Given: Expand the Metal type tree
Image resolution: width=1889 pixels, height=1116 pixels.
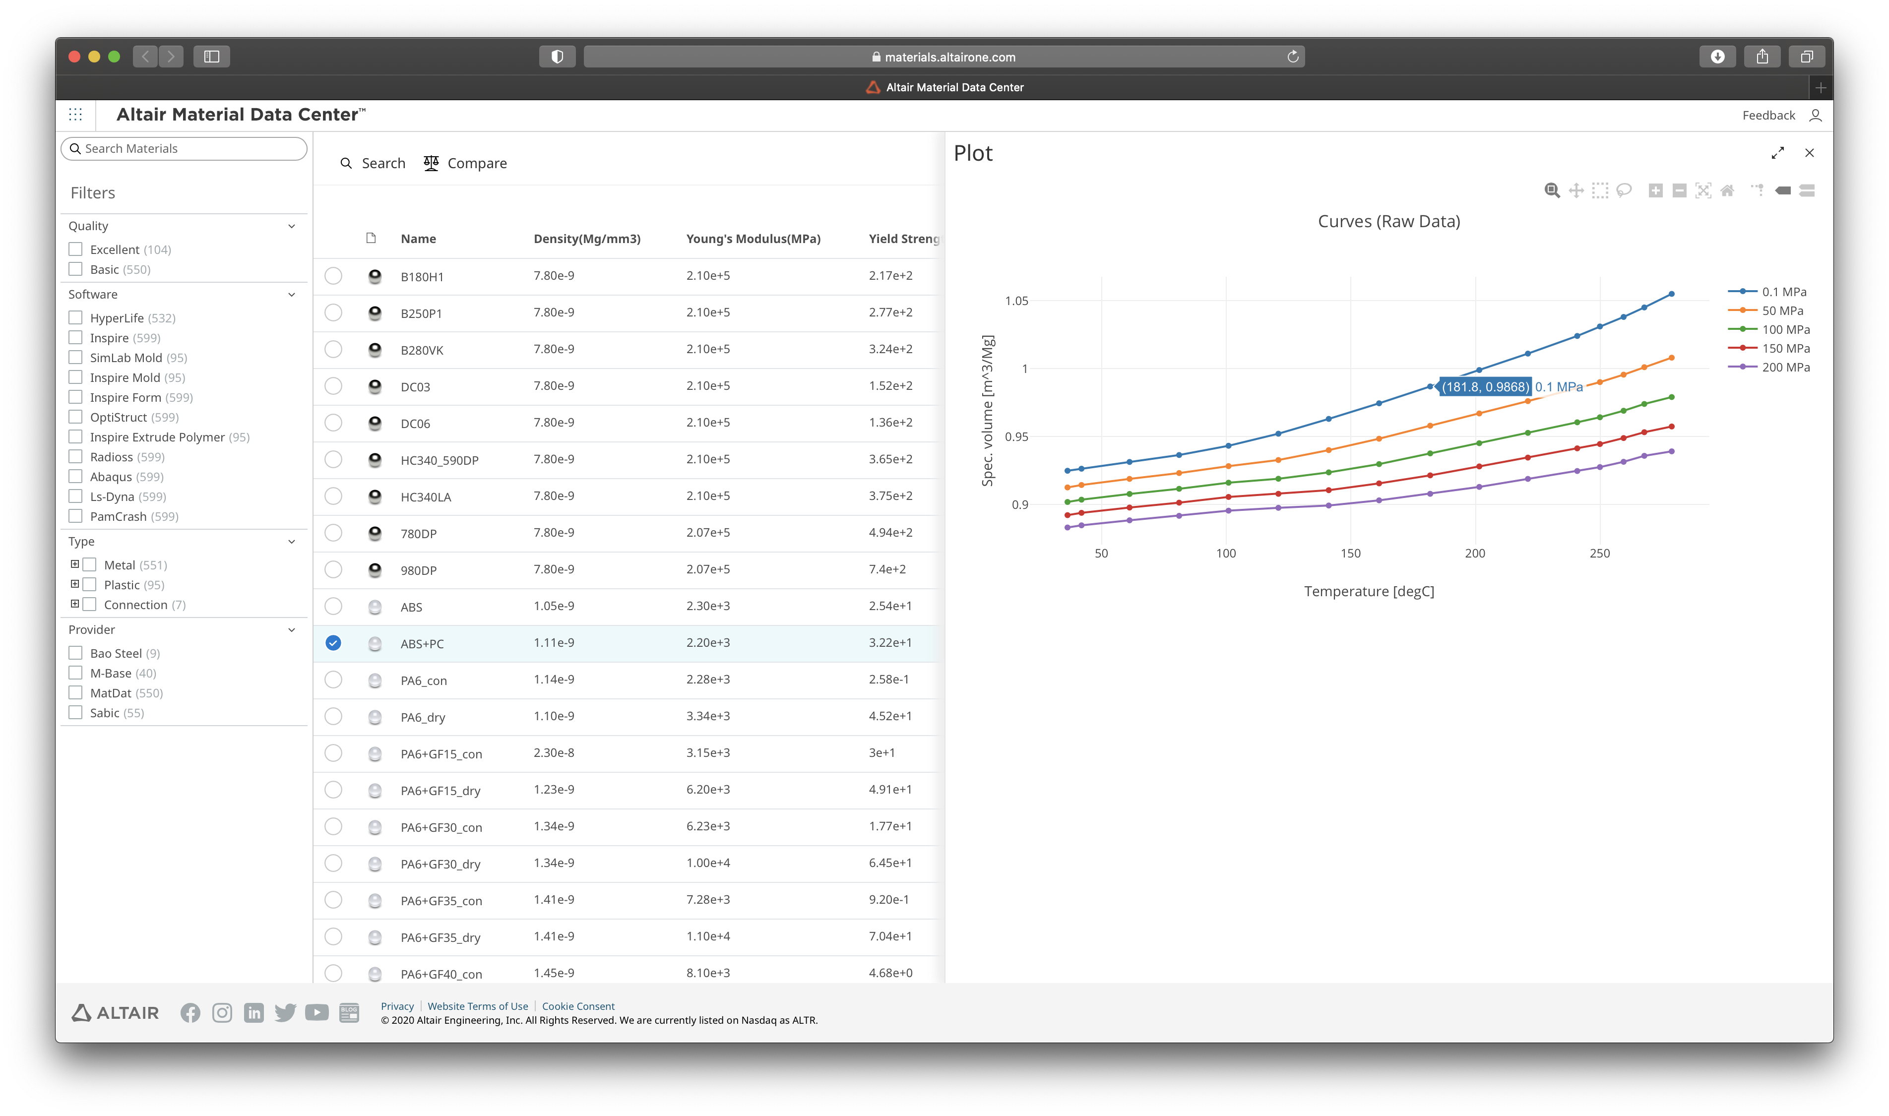Looking at the screenshot, I should pyautogui.click(x=74, y=564).
